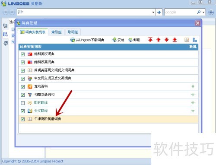Image resolution: width=216 pixels, height=165 pixels.
Task: Close the 词典管理 dialog
Action: click(x=197, y=23)
